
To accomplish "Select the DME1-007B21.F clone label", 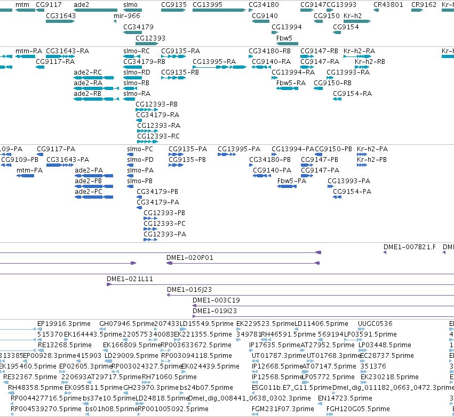I will click(x=409, y=247).
